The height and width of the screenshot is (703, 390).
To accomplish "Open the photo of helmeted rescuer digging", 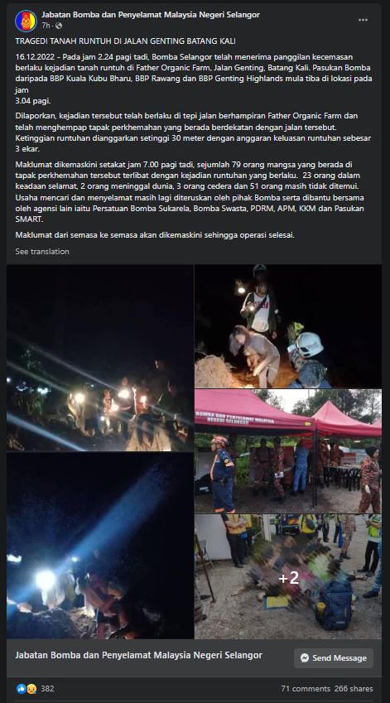I will pyautogui.click(x=288, y=326).
